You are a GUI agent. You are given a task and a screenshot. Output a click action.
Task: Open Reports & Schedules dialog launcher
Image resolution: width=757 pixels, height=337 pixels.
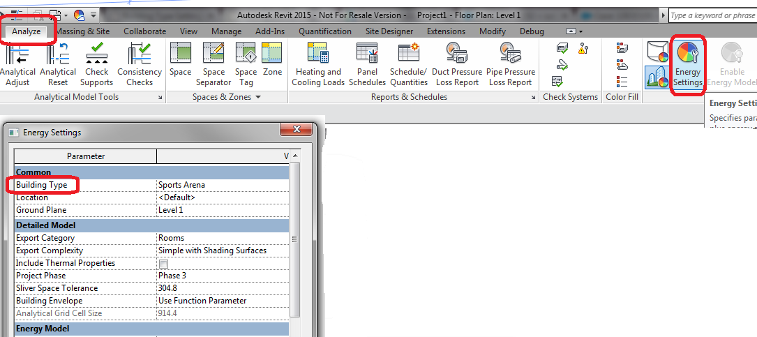[x=534, y=98]
